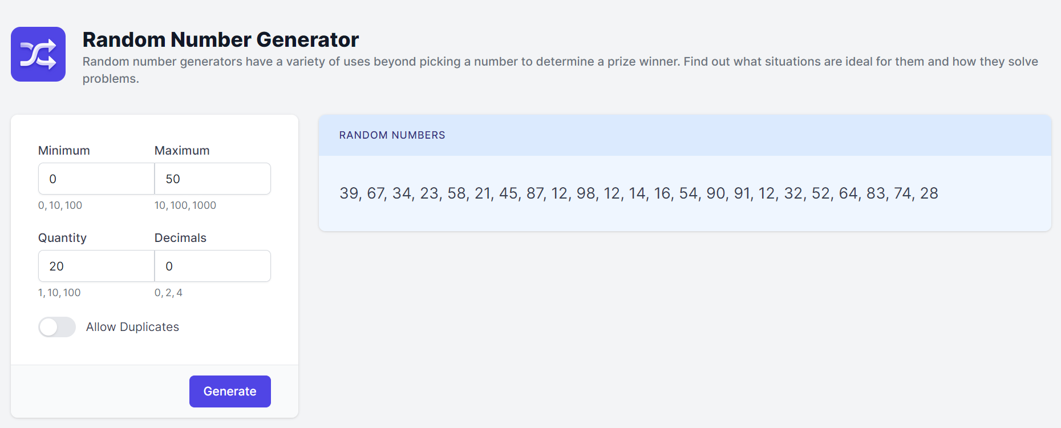
Task: Select the Quantity input field
Action: point(96,266)
